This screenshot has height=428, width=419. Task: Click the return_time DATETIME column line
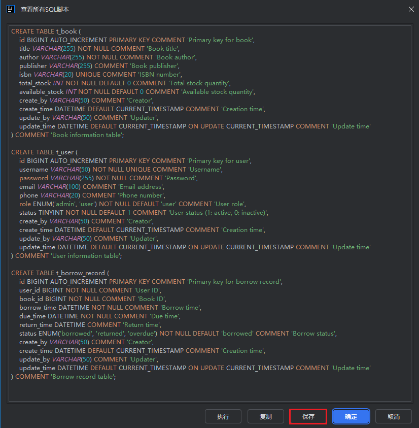[x=90, y=325]
